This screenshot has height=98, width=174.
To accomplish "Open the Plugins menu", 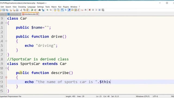I will (x=66, y=7).
